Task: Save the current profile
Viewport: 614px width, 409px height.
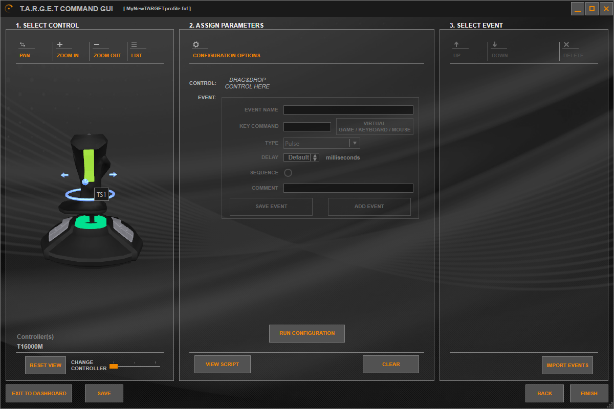Action: [104, 394]
